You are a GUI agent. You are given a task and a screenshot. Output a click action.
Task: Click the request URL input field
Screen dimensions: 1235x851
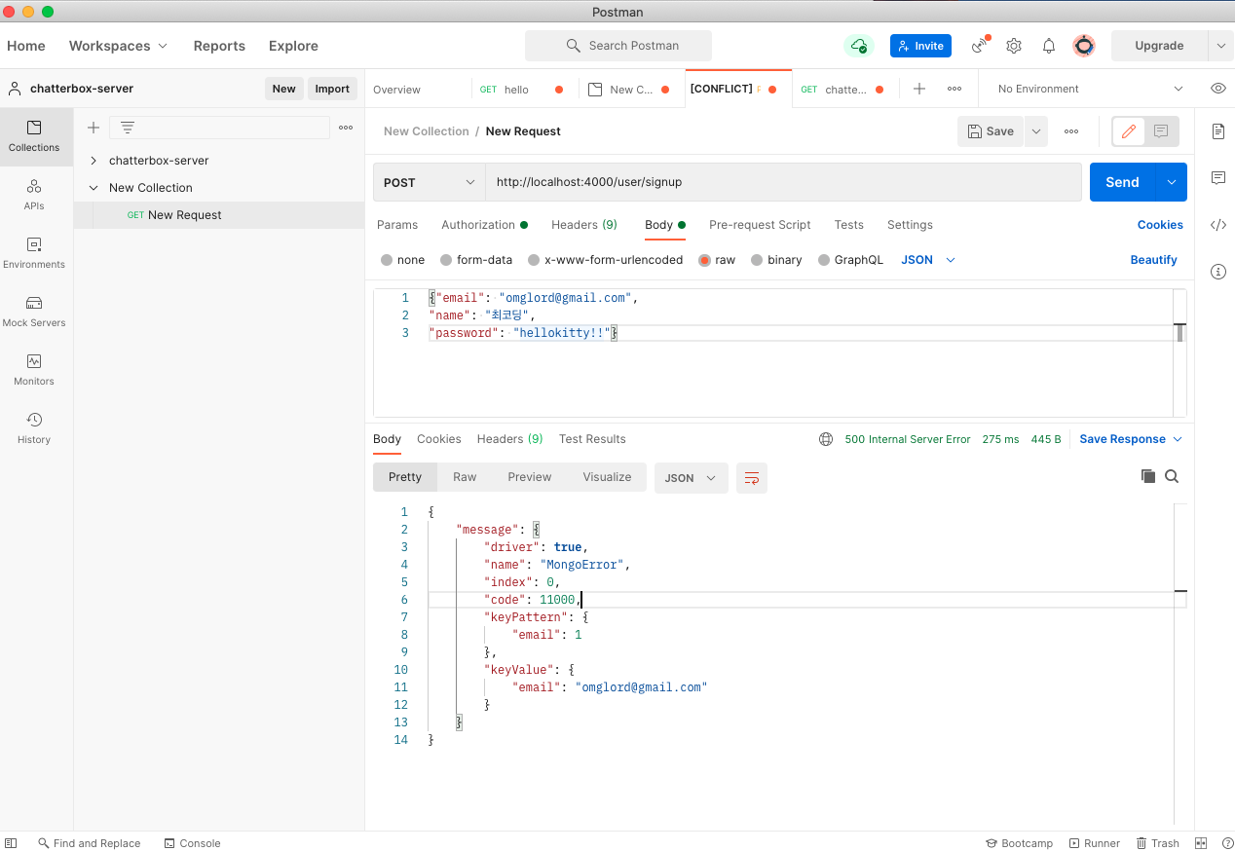point(783,182)
